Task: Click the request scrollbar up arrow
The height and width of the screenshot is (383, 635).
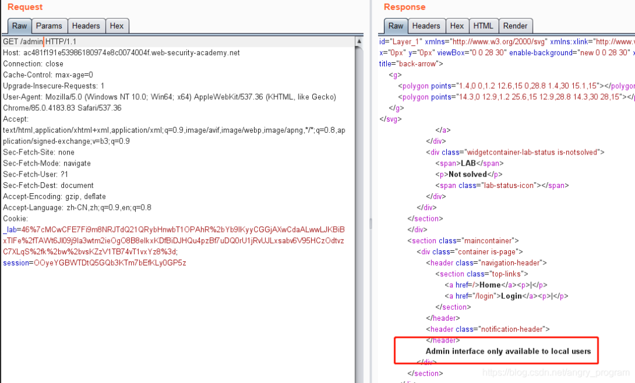Action: click(359, 42)
